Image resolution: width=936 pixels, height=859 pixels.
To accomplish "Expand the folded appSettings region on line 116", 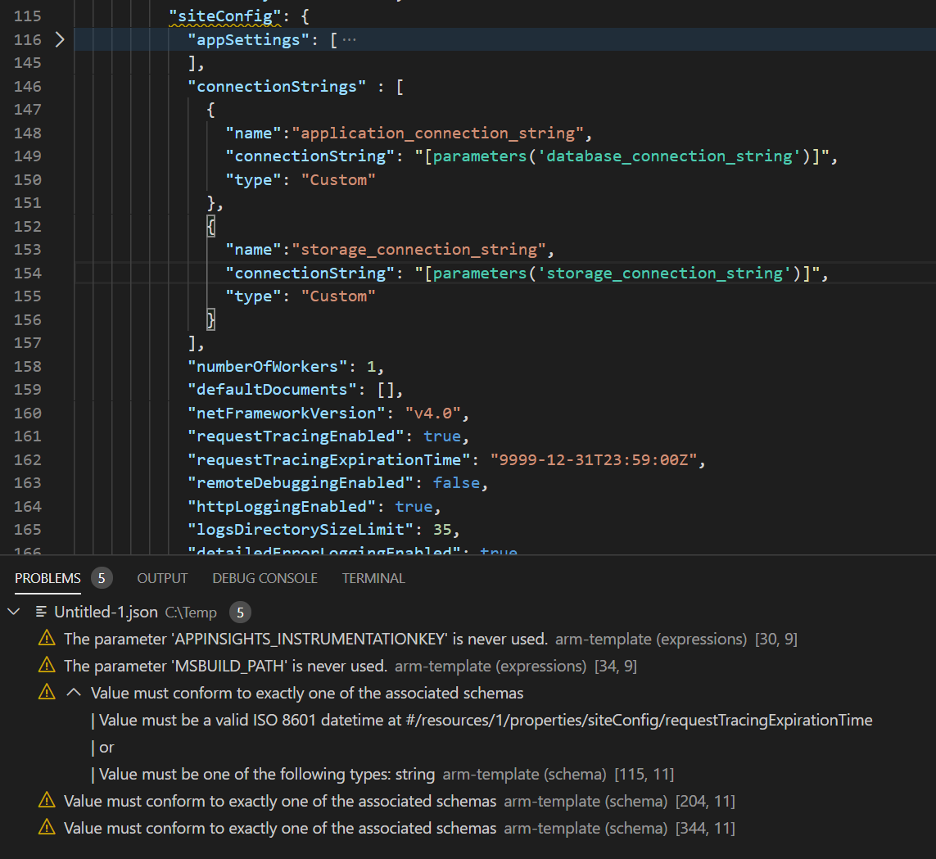I will click(58, 38).
